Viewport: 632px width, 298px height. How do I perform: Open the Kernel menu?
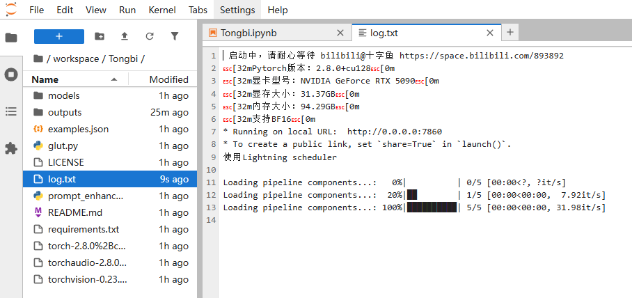[x=162, y=10]
